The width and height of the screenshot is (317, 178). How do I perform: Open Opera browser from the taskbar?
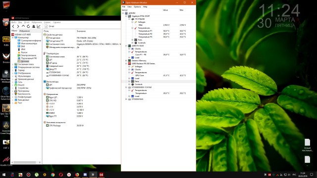(60, 175)
